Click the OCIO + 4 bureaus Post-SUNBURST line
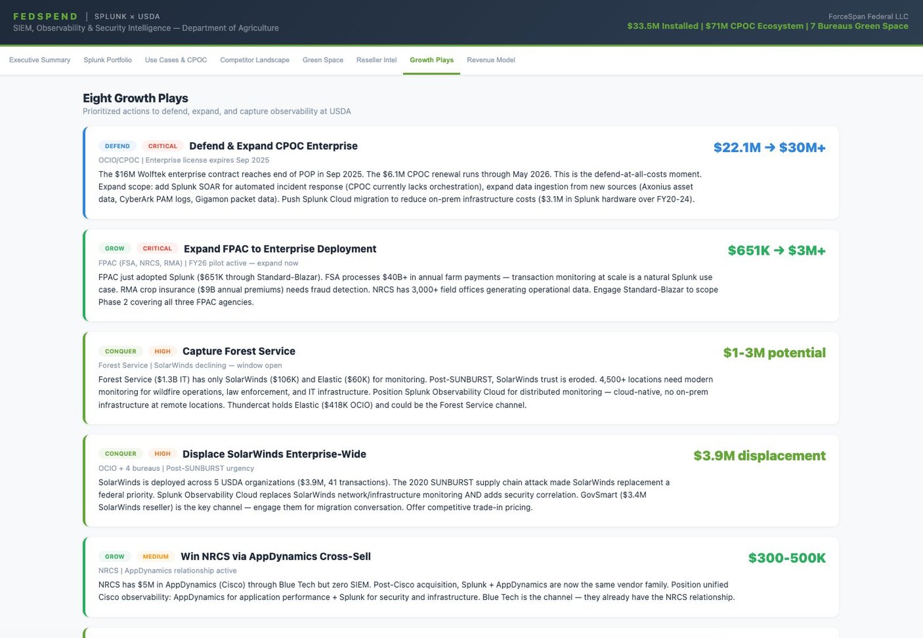 [177, 469]
